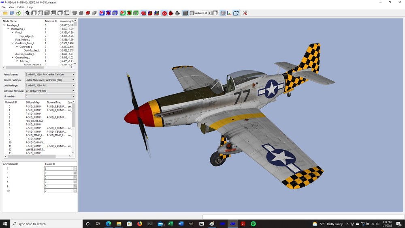Click the Alpha value input field
The image size is (405, 228).
205,13
